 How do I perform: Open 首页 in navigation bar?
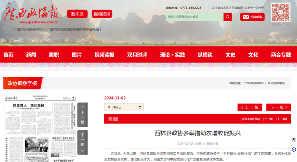(8, 55)
